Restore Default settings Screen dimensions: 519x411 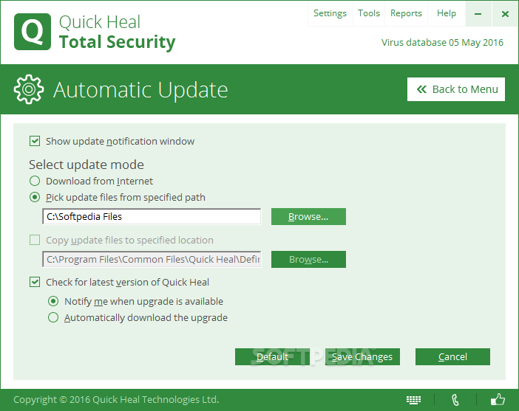point(272,357)
